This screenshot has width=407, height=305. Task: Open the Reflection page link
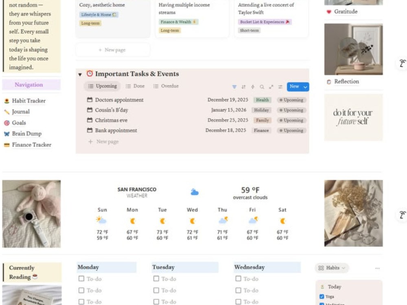[x=346, y=82]
